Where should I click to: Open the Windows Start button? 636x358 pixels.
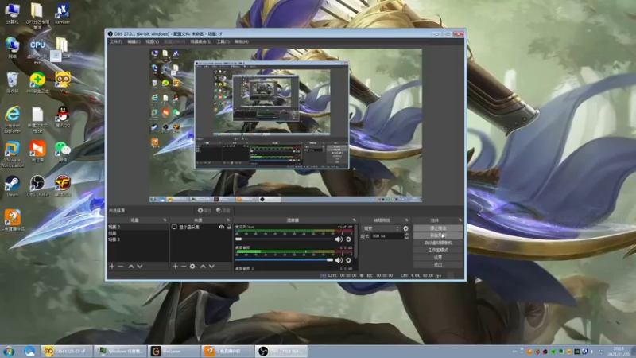9,351
